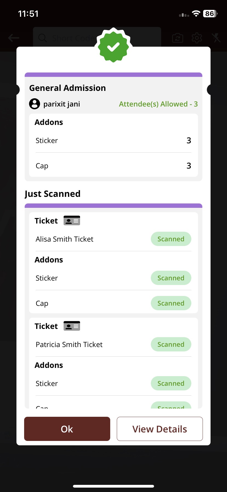Switch camera with the flip icon

tap(178, 38)
